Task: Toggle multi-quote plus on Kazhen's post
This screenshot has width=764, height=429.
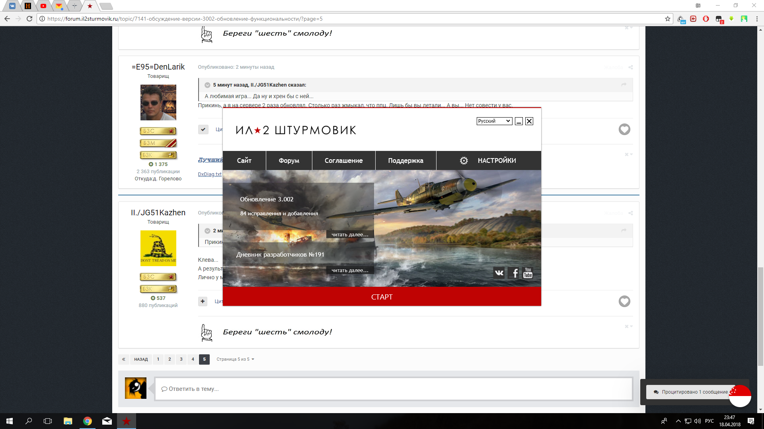Action: 203,301
